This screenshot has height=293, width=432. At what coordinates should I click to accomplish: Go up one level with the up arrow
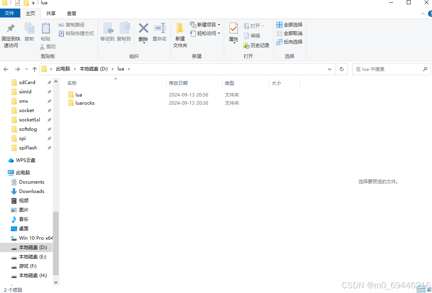(x=35, y=69)
